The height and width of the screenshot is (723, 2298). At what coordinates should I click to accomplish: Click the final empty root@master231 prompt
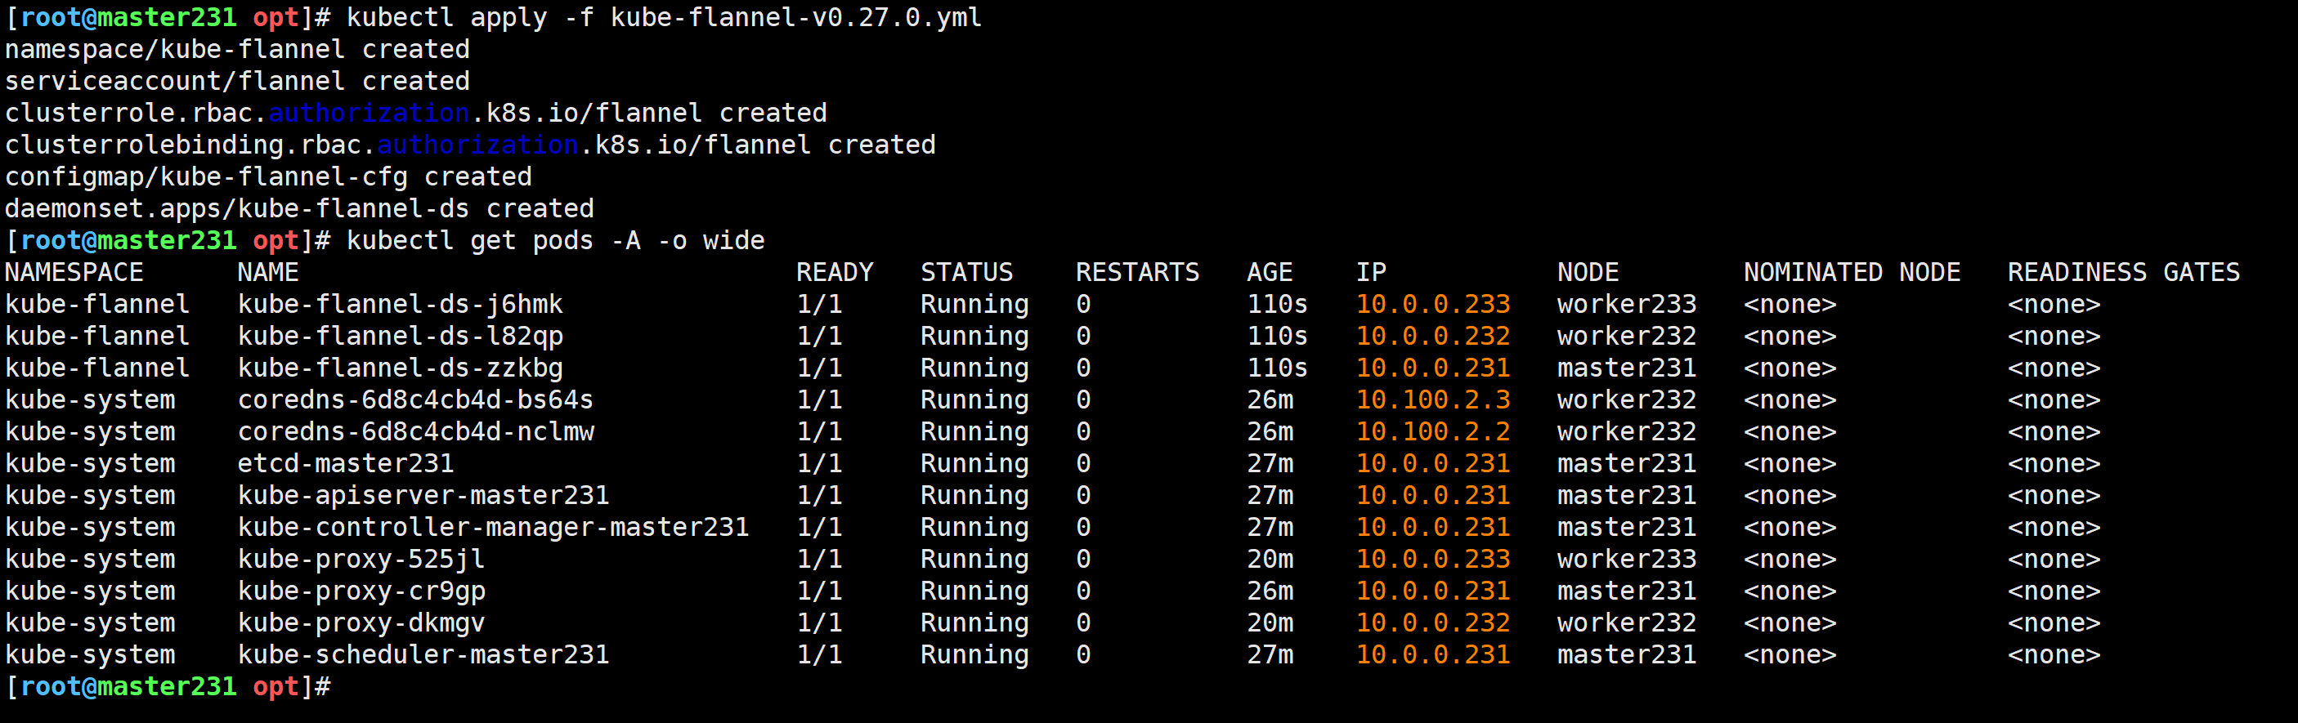pos(168,687)
